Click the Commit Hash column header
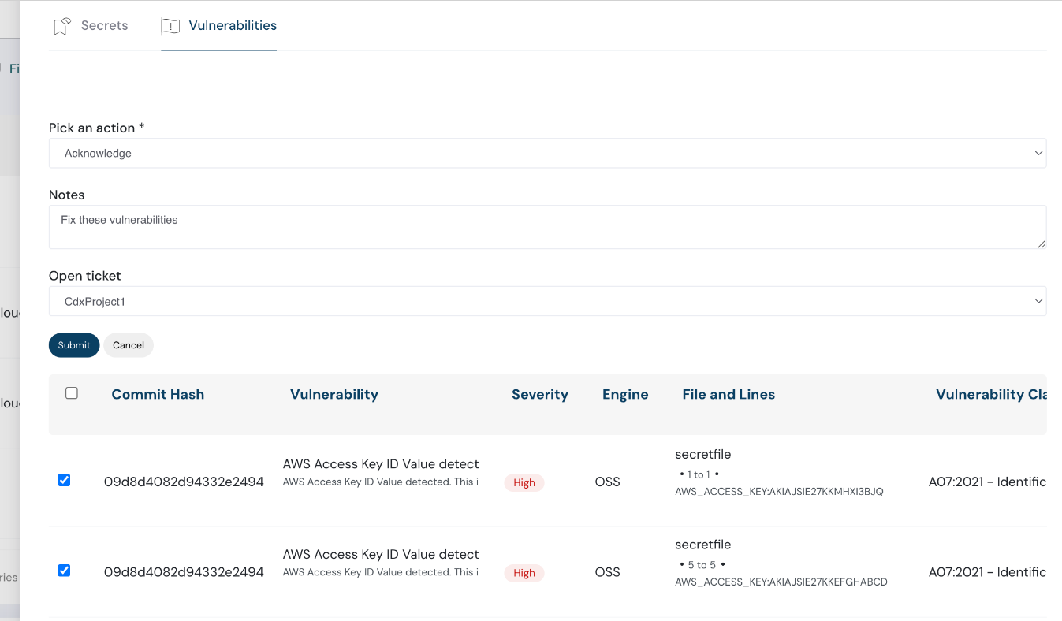 tap(158, 394)
